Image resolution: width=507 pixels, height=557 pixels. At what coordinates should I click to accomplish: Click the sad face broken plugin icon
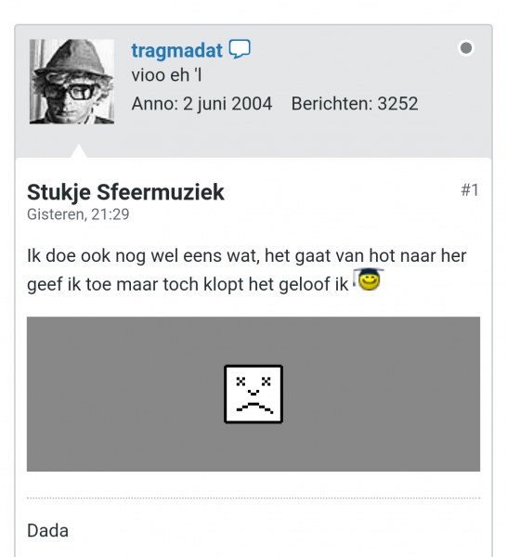253,394
